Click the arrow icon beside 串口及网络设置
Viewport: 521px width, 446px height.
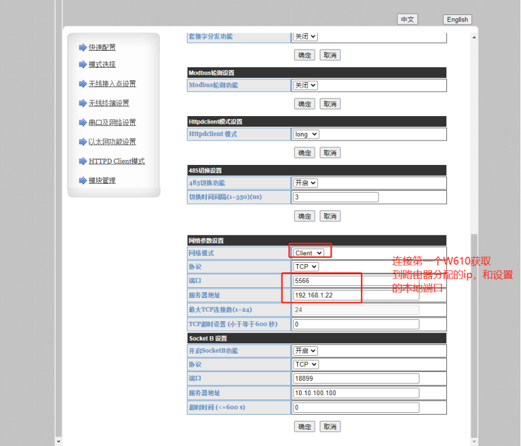coord(83,123)
